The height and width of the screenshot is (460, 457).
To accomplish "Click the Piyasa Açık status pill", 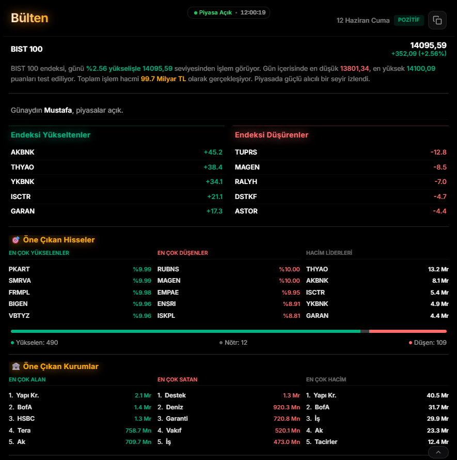I will (x=229, y=12).
